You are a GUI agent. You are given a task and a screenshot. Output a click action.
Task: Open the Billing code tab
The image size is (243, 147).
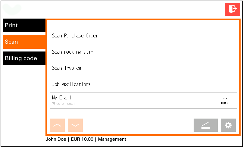pyautogui.click(x=24, y=58)
